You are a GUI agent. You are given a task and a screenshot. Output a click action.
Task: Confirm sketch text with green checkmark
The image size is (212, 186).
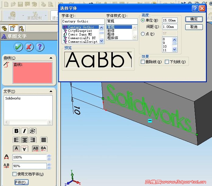coord(18,47)
